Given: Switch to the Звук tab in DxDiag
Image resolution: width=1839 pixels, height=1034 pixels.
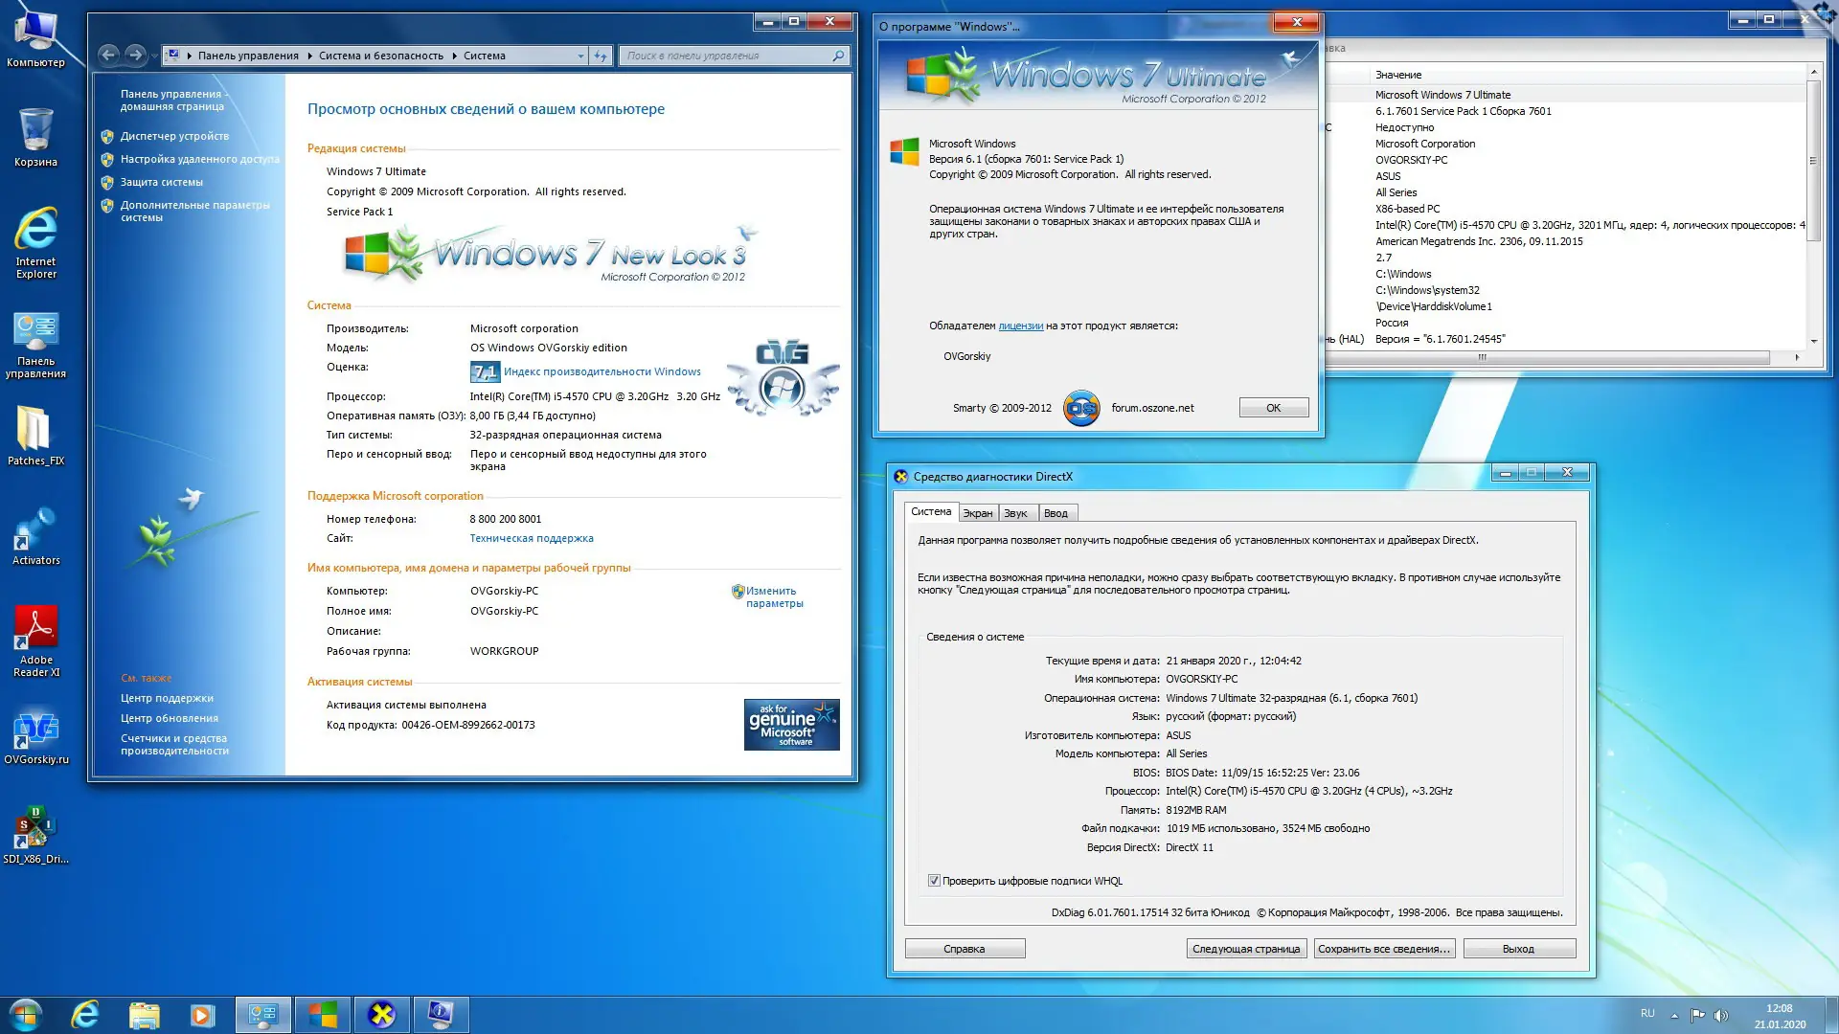Looking at the screenshot, I should [x=1015, y=513].
